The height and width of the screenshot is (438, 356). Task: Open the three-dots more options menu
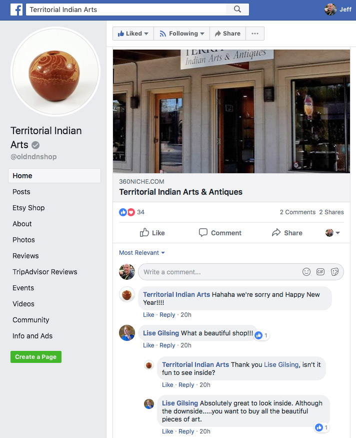pos(254,34)
